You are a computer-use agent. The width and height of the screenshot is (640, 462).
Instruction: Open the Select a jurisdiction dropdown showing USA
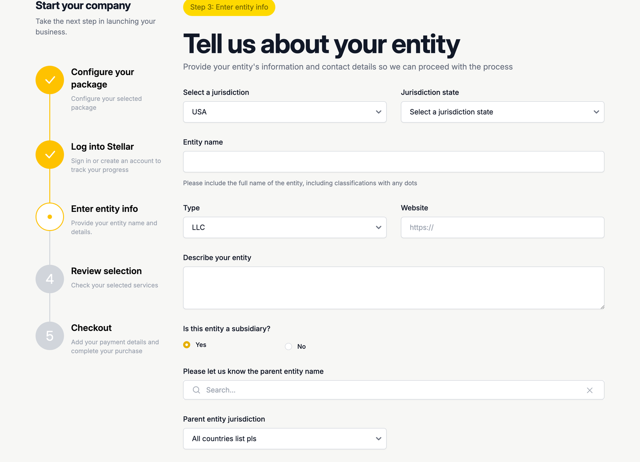click(x=285, y=112)
